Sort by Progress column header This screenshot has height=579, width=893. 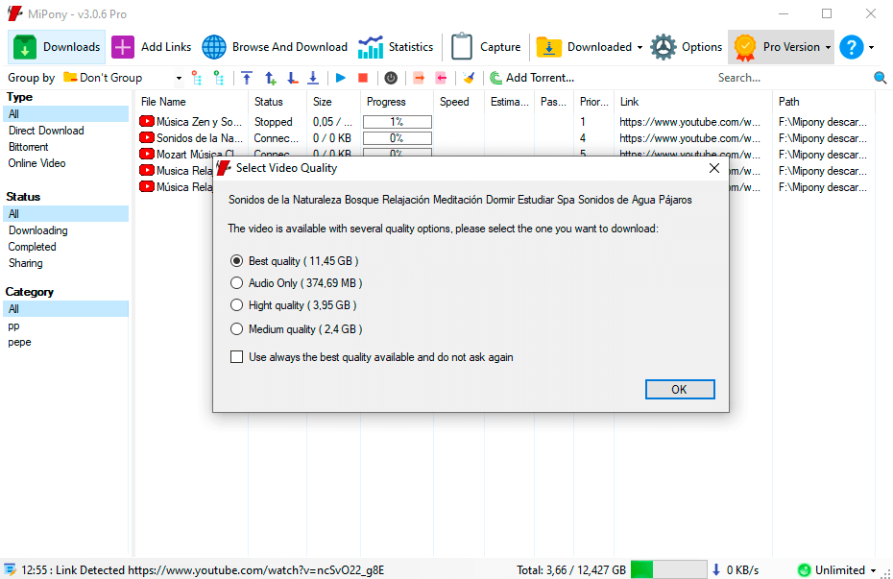[x=397, y=102]
